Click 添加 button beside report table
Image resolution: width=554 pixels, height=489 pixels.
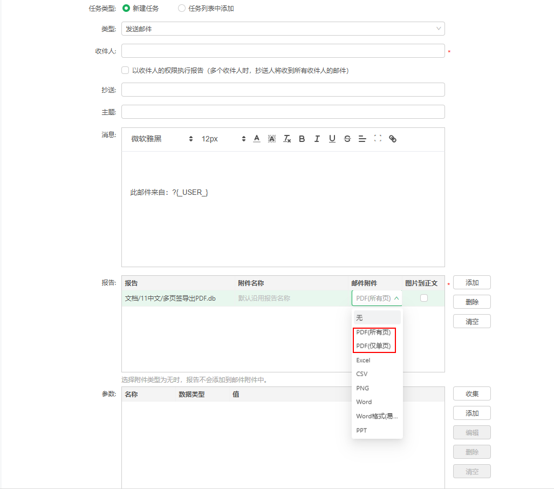(x=472, y=282)
